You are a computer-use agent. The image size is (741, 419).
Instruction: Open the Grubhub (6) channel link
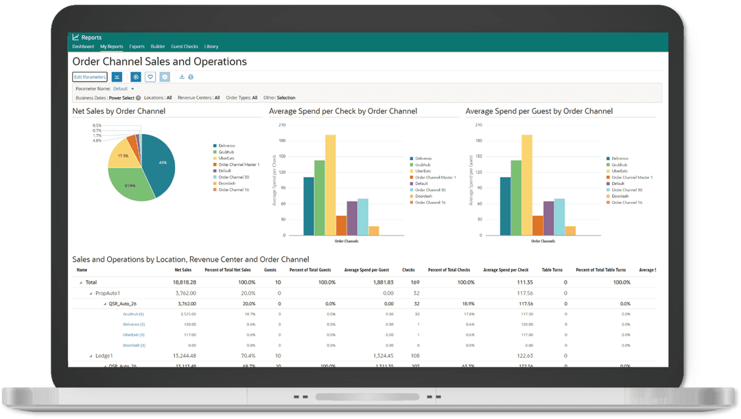coord(133,314)
